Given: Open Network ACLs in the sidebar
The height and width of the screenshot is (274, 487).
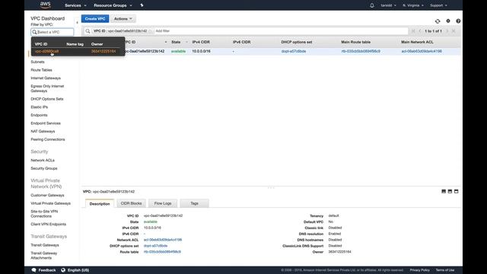Looking at the screenshot, I should tap(43, 160).
